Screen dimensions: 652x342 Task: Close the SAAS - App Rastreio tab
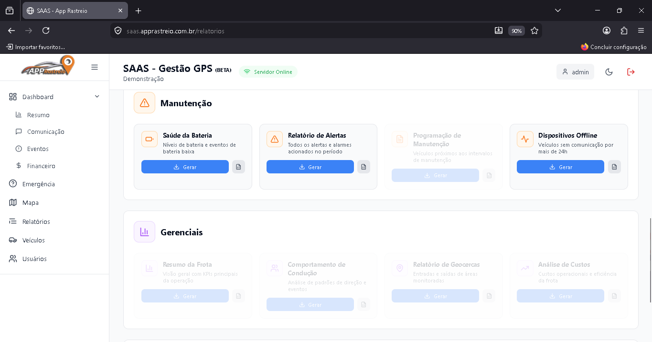click(x=120, y=10)
